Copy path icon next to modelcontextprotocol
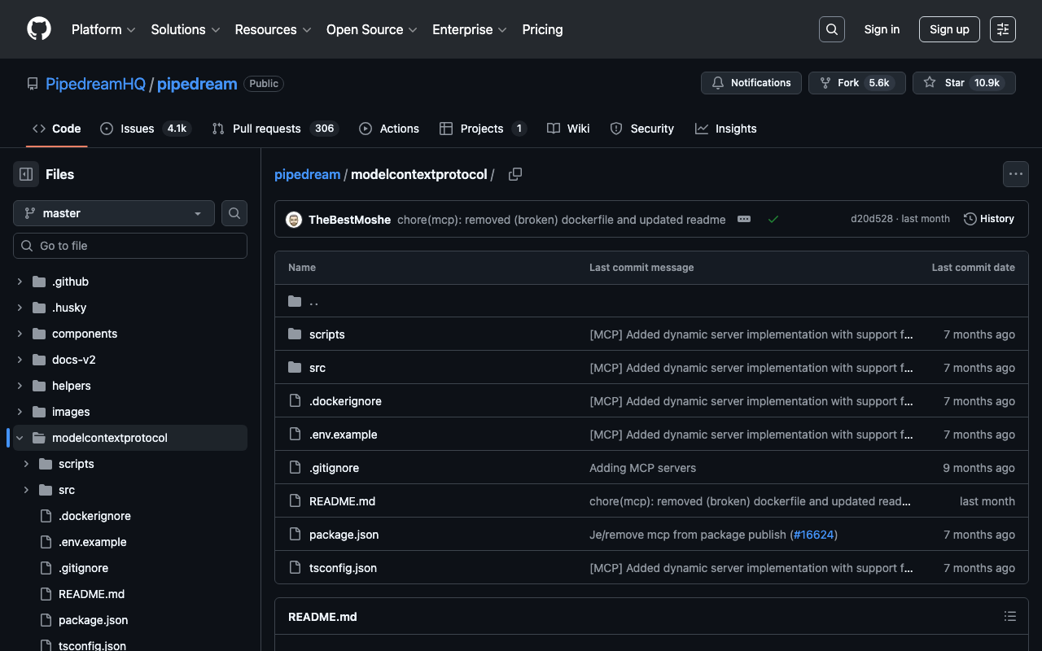Image resolution: width=1042 pixels, height=651 pixels. click(515, 174)
